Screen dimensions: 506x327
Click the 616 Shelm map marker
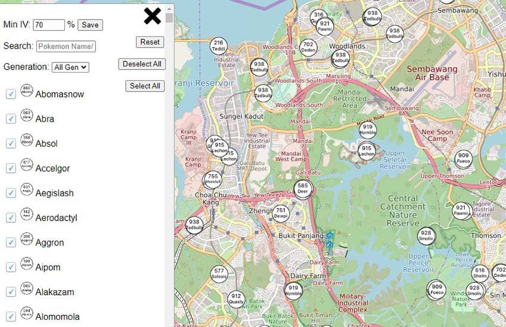click(x=480, y=273)
